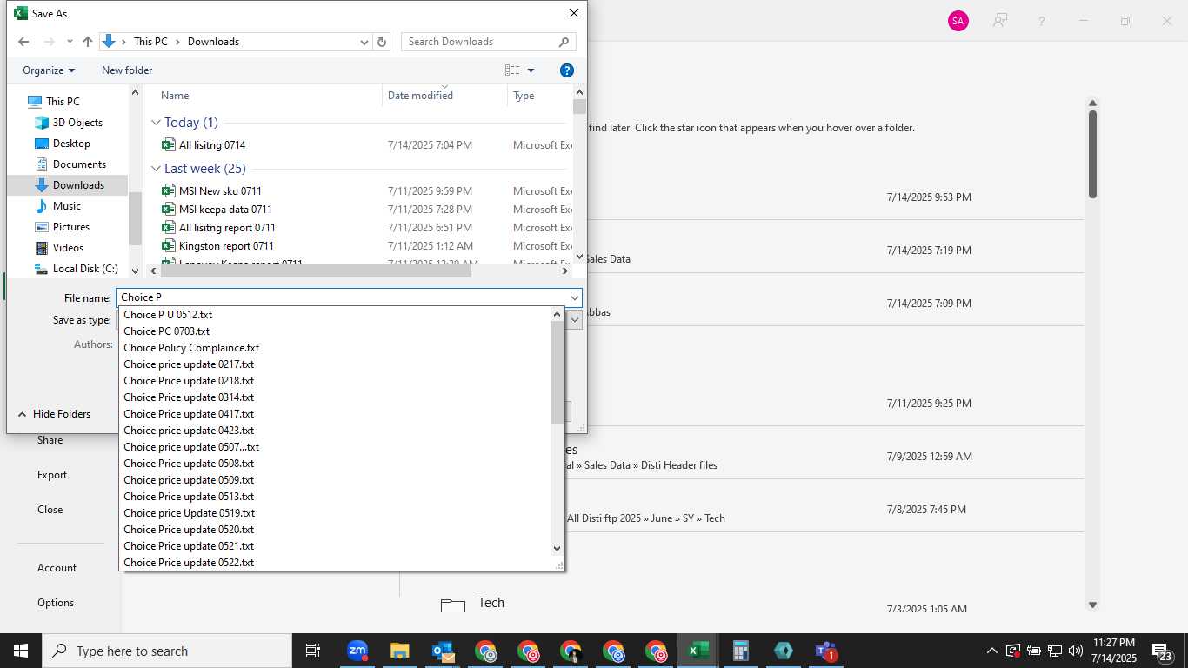Viewport: 1188px width, 668px height.
Task: Switch to Excel on the taskbar
Action: [698, 651]
